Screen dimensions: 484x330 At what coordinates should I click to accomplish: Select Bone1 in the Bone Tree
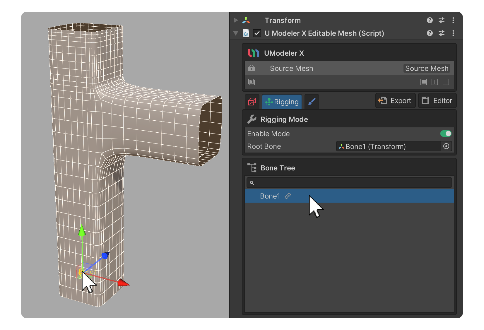[270, 196]
